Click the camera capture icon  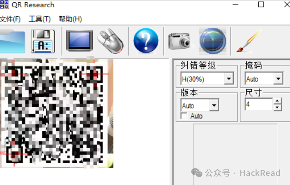coord(180,41)
